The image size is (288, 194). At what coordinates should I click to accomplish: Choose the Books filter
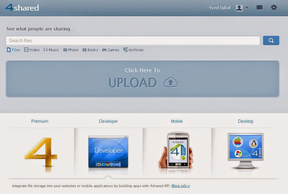coord(90,50)
